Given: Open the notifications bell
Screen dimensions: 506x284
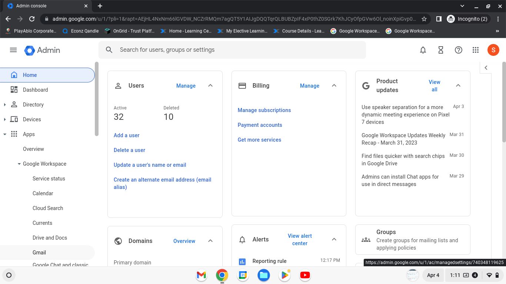Looking at the screenshot, I should click(x=423, y=50).
